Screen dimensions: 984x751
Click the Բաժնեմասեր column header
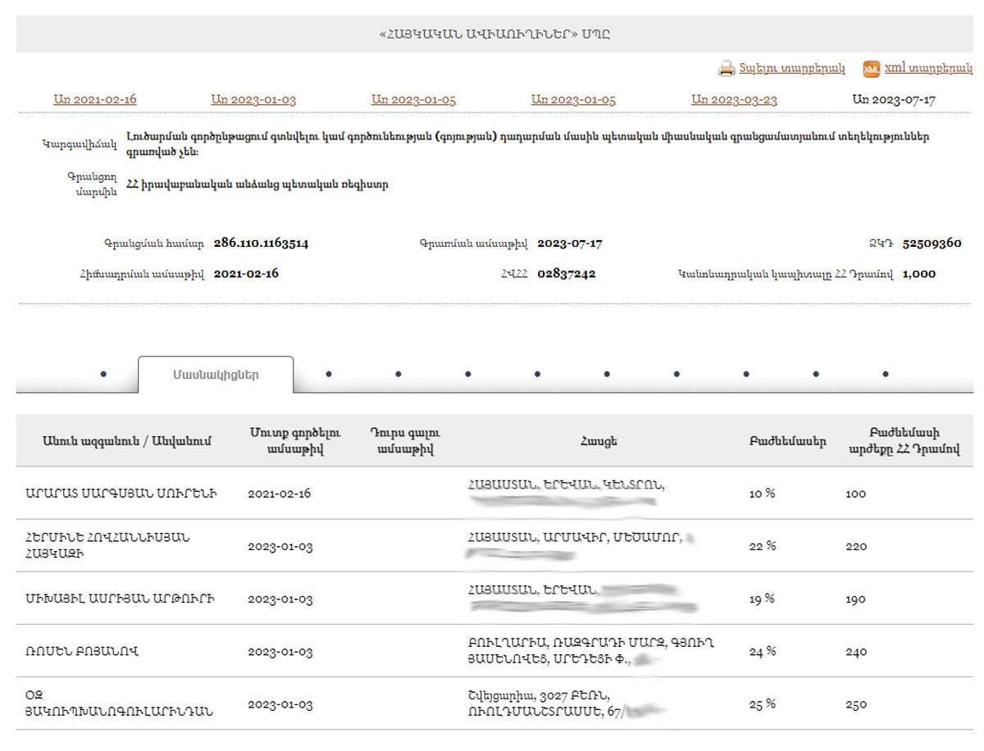tap(788, 441)
